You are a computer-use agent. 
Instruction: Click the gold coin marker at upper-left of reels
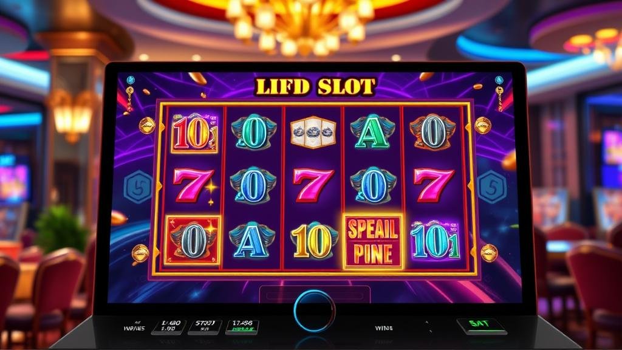tap(147, 126)
